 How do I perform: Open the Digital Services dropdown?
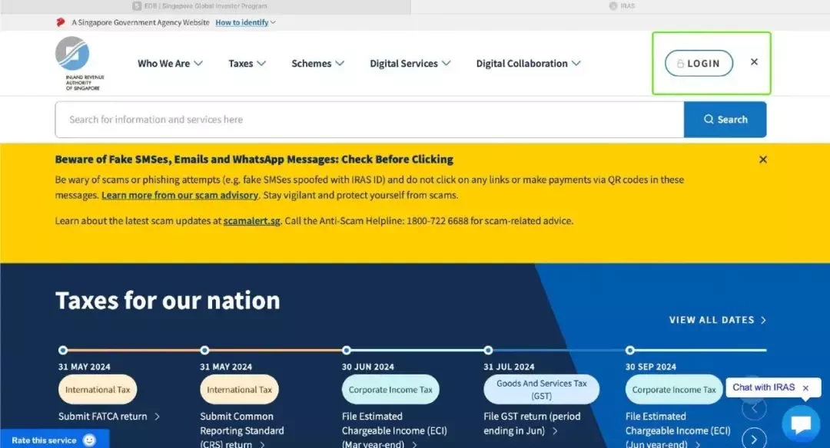(x=410, y=64)
